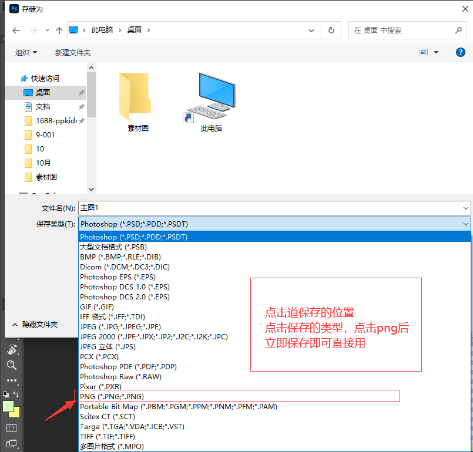The image size is (473, 452).
Task: Reset default foreground and background colors
Action: [x=5, y=394]
